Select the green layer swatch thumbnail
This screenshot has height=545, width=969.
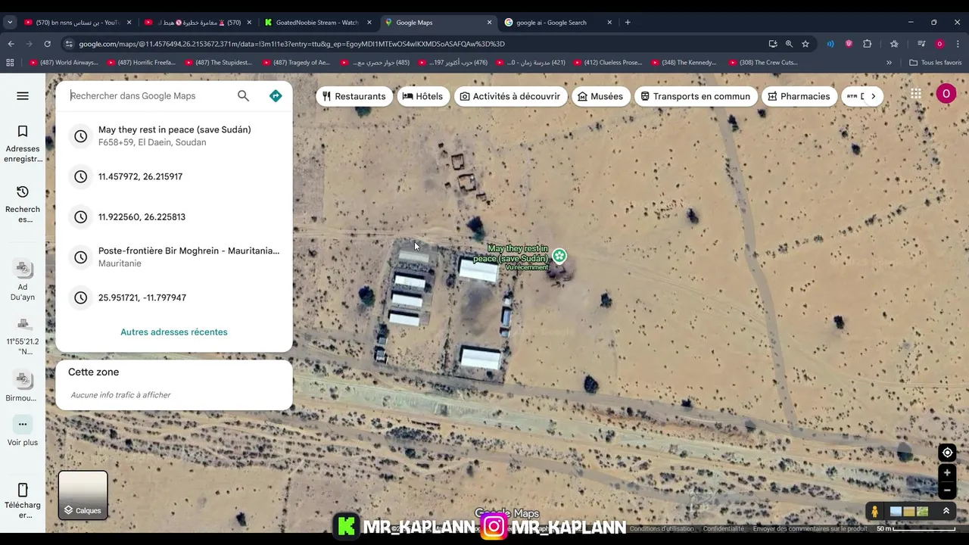click(922, 512)
